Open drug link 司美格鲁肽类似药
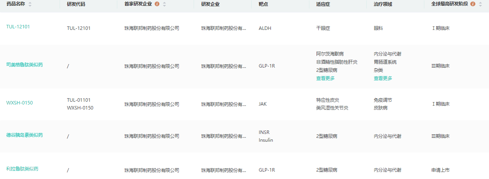This screenshot has width=489, height=179. pyautogui.click(x=25, y=65)
